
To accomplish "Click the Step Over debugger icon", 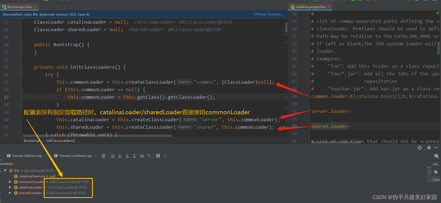I will (113, 156).
